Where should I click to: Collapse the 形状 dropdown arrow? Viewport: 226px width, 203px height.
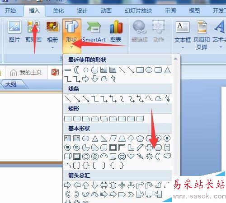72,47
